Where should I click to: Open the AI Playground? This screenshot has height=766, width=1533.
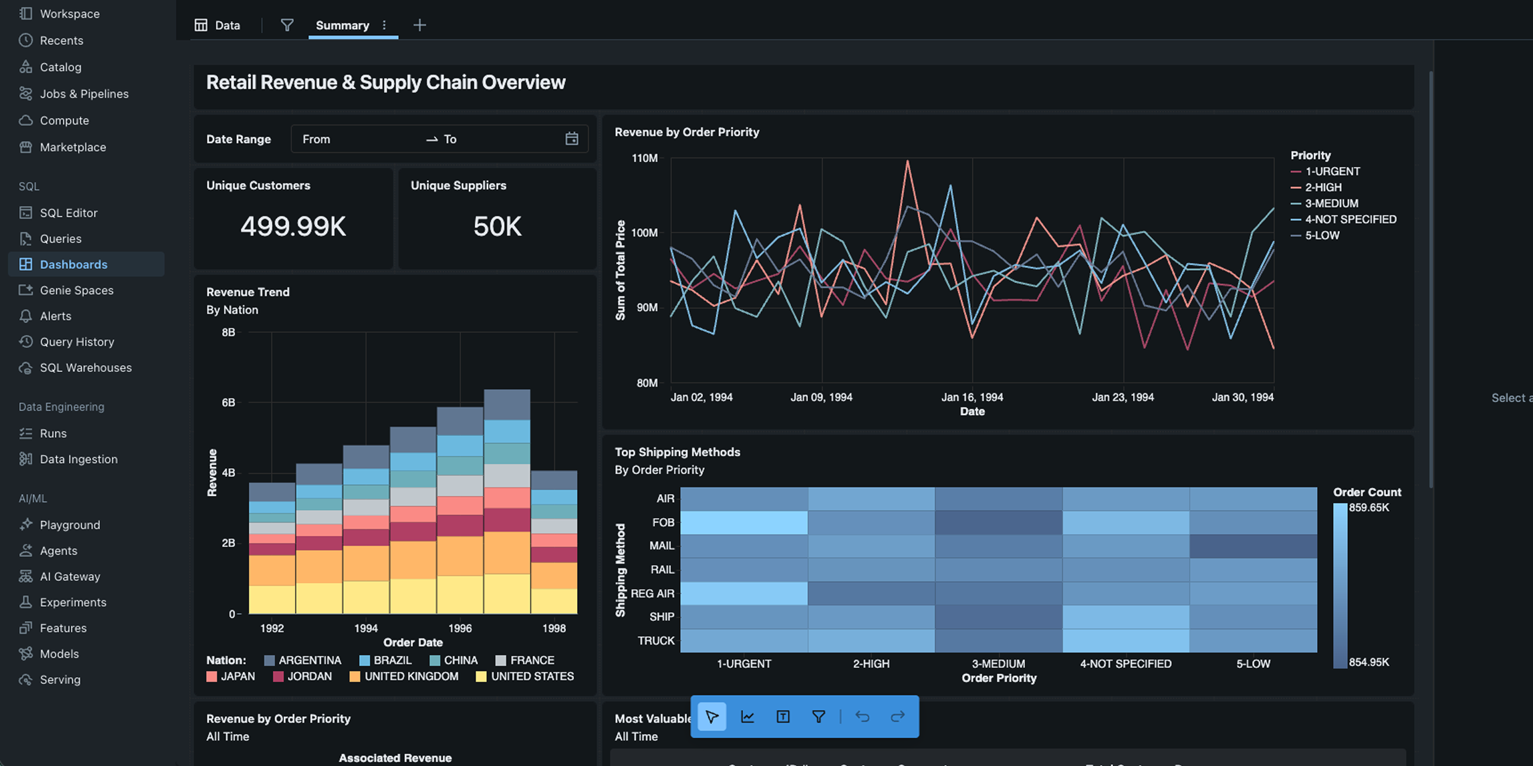click(x=59, y=525)
